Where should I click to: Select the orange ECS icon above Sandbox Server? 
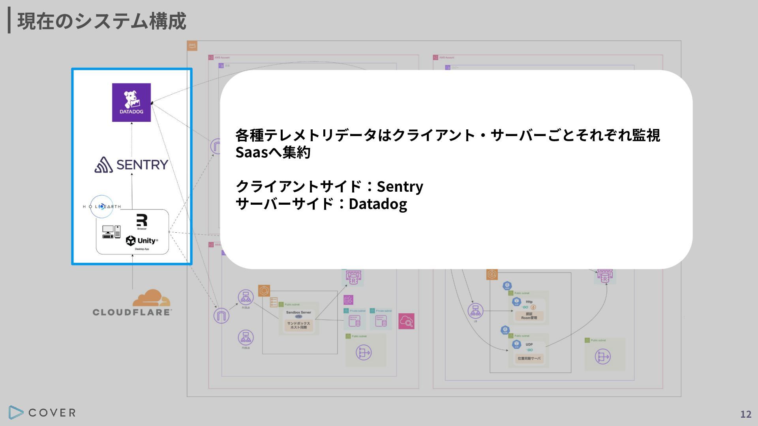click(x=264, y=291)
